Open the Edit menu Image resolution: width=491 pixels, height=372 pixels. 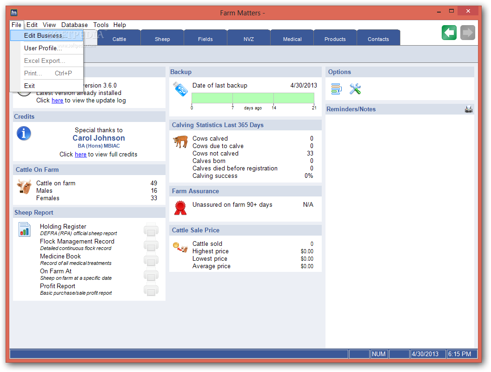(x=32, y=25)
